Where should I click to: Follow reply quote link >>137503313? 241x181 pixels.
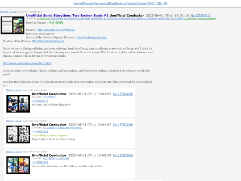(x=40, y=101)
